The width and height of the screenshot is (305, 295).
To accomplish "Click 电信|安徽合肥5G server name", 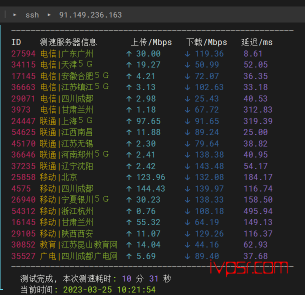I will tap(74, 76).
